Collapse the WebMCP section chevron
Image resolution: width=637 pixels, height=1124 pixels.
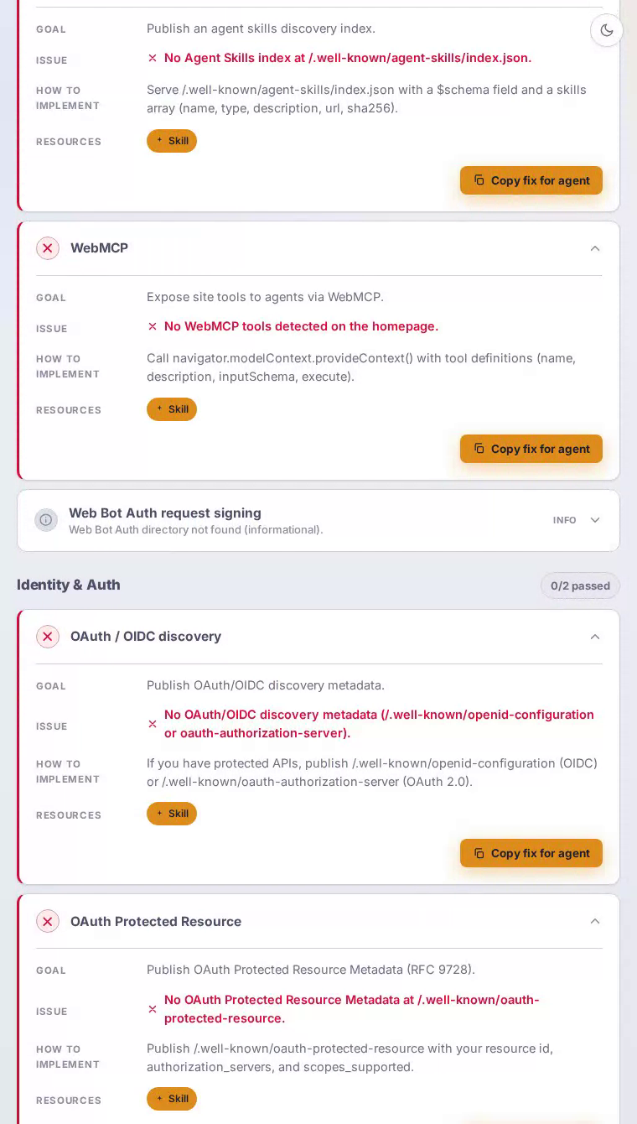click(x=595, y=248)
